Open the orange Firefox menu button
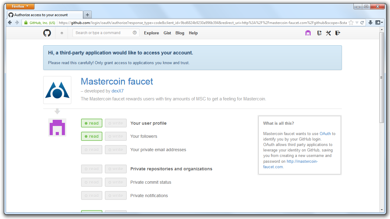The width and height of the screenshot is (390, 219). click(20, 6)
